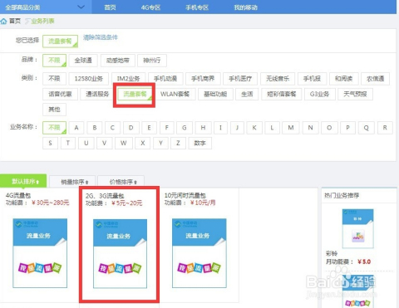Switch to the 默认排序 sort tab
399x308 pixels.
coord(23,181)
